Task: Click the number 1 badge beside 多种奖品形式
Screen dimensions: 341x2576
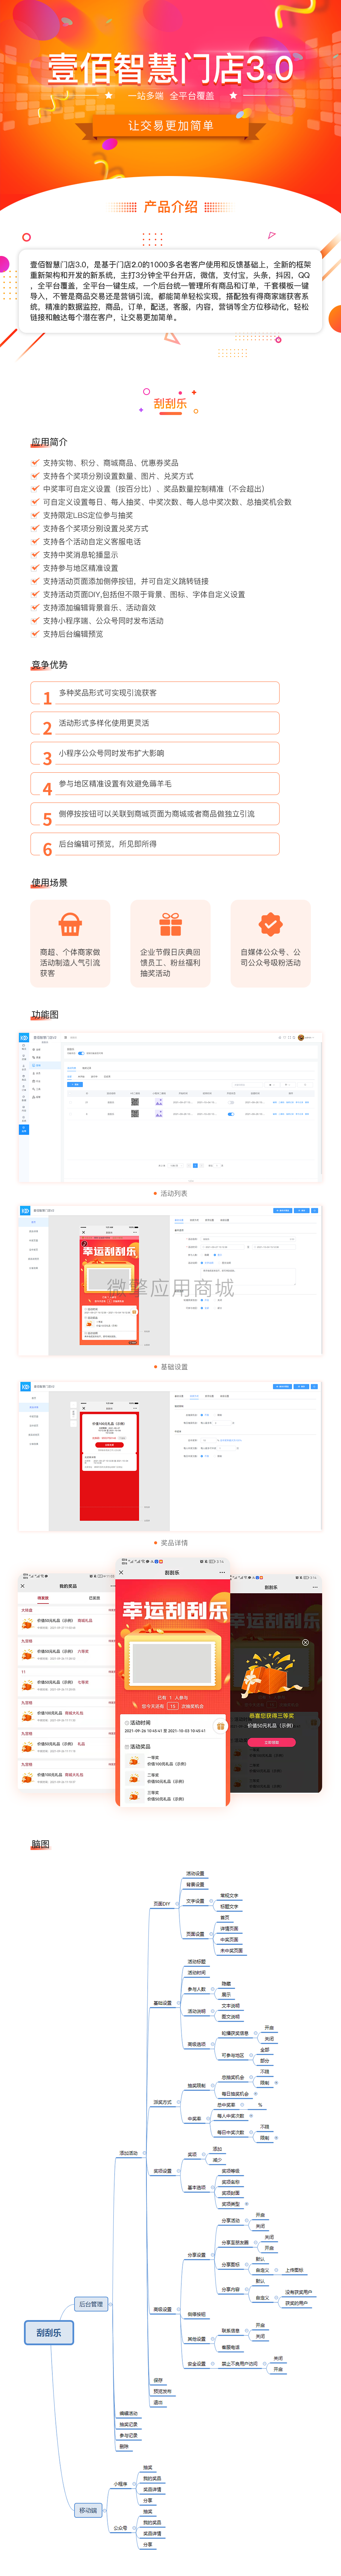Action: (x=47, y=698)
